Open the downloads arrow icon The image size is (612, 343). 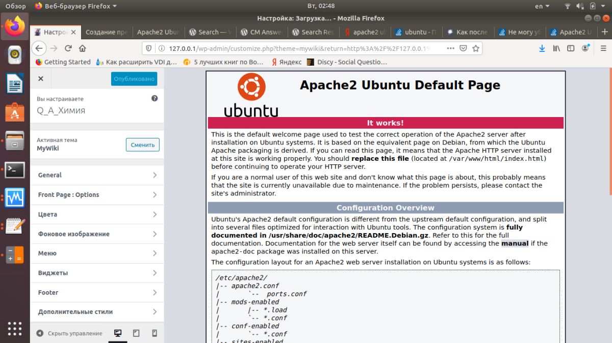click(x=542, y=48)
